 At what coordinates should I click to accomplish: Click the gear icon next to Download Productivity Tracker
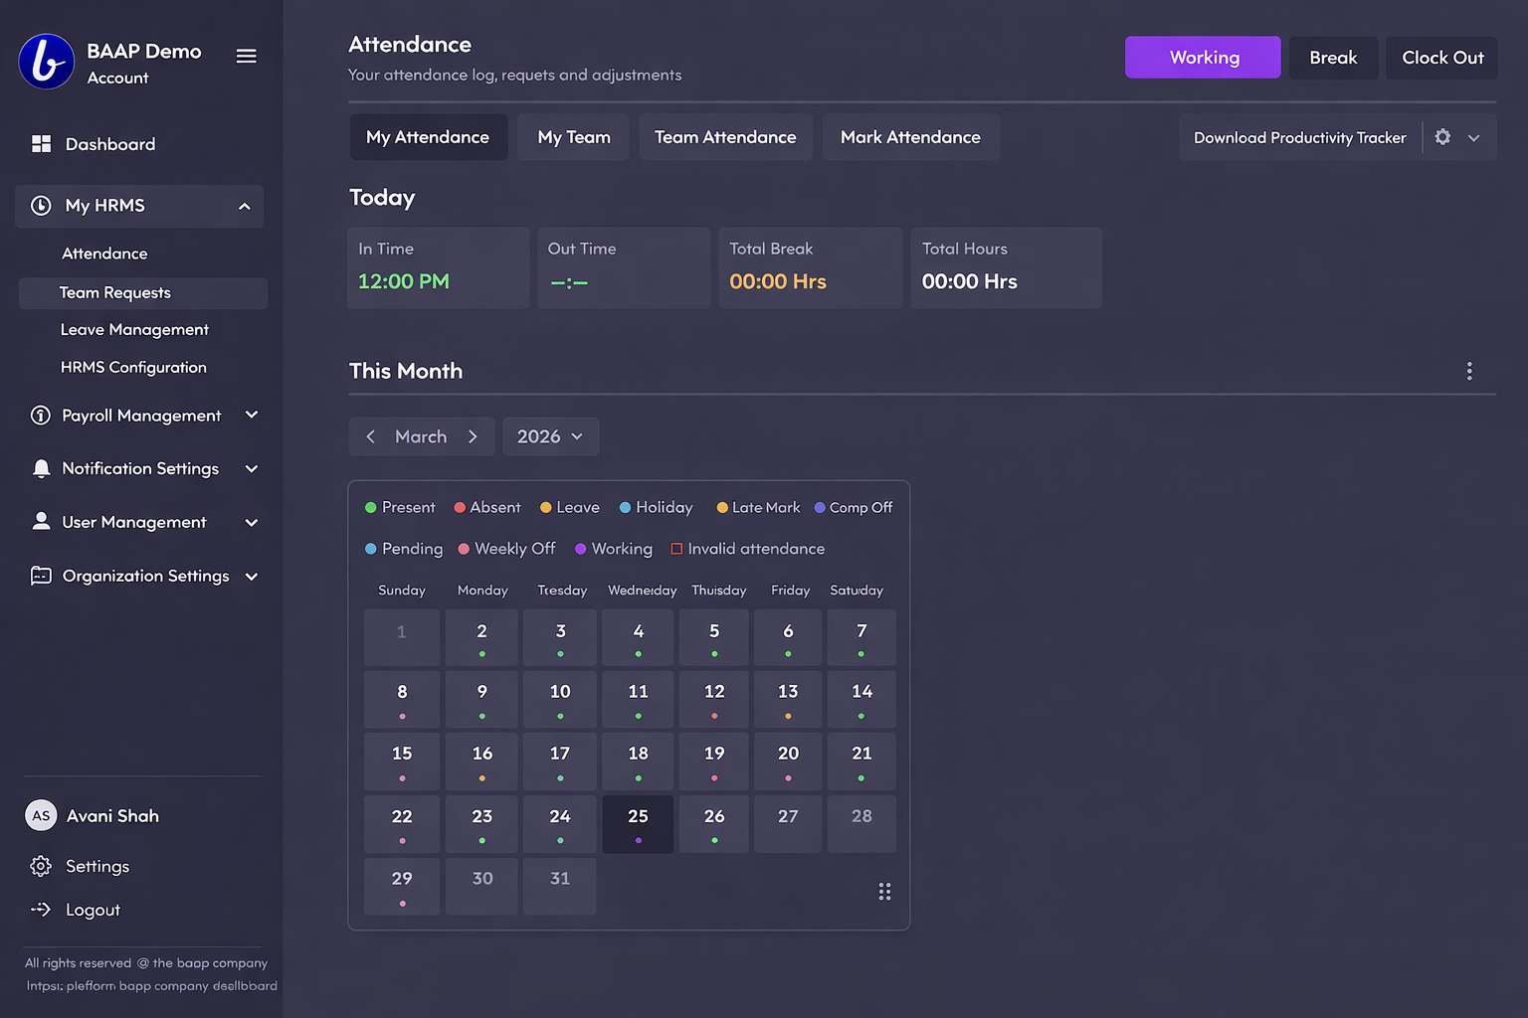pos(1442,137)
